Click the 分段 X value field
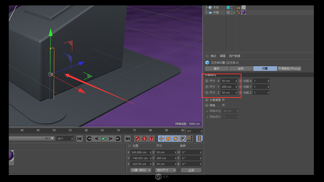The width and height of the screenshot is (324, 182). [x=261, y=81]
